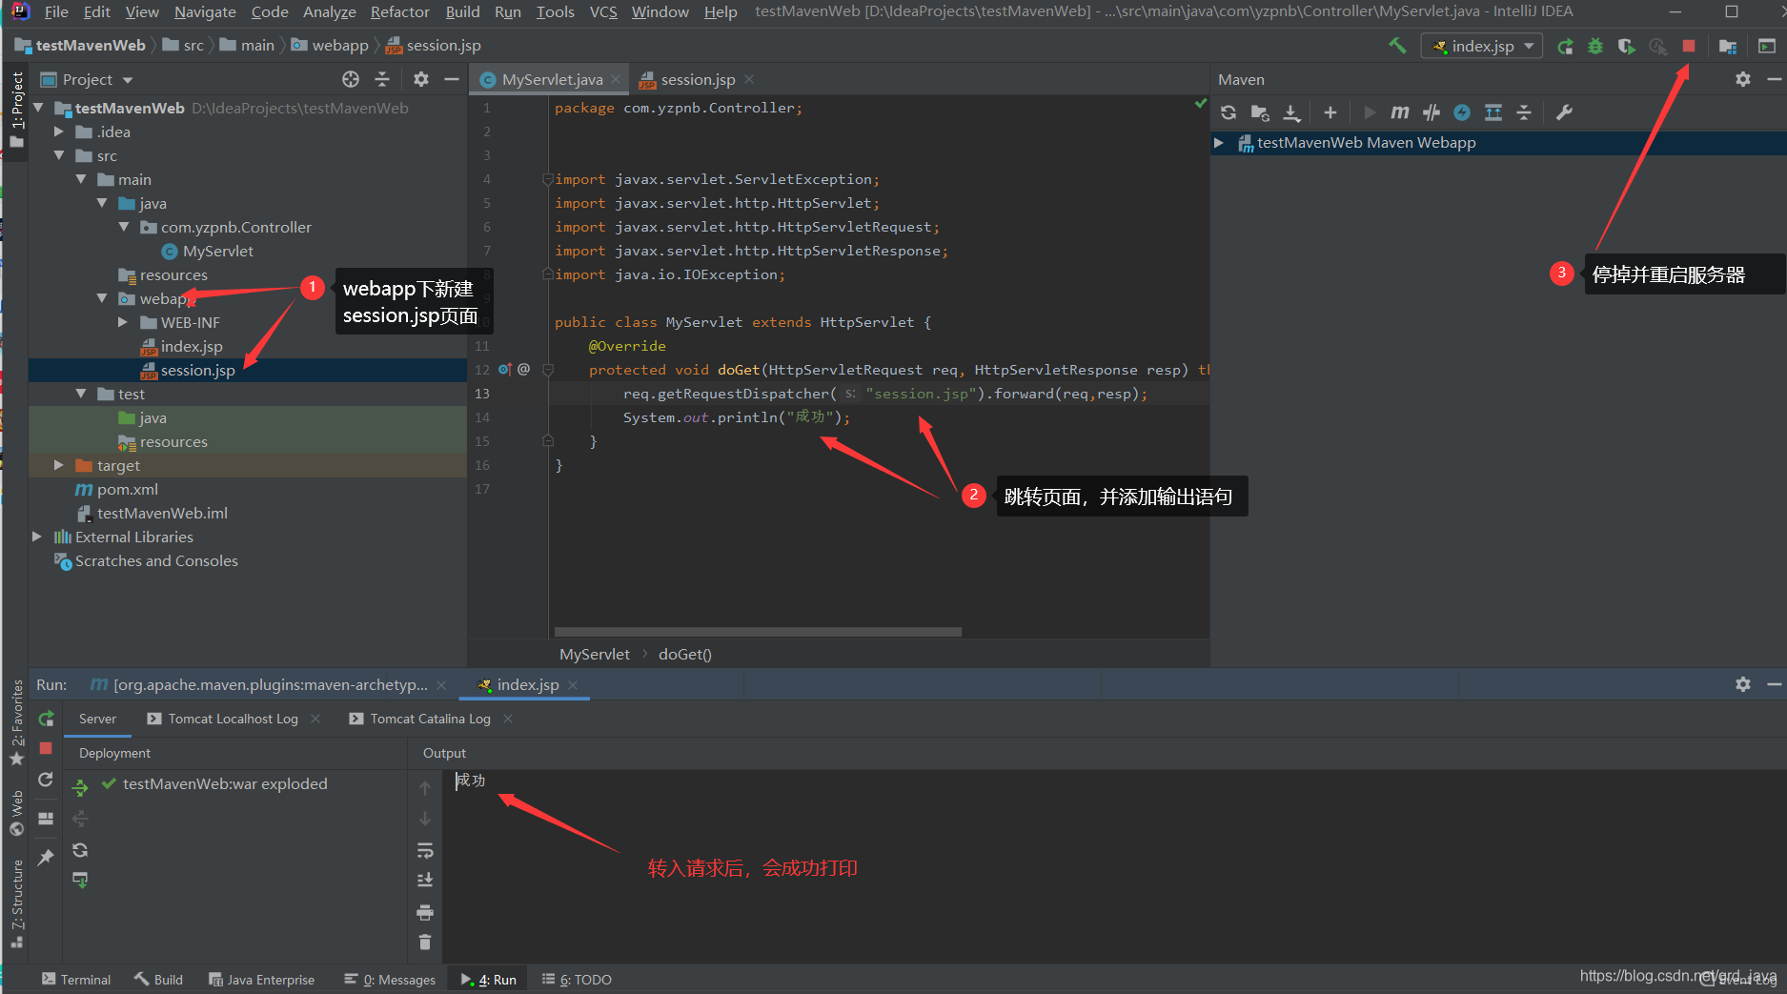The height and width of the screenshot is (994, 1787).
Task: Click the editor horizontal scrollbar
Action: pos(758,631)
